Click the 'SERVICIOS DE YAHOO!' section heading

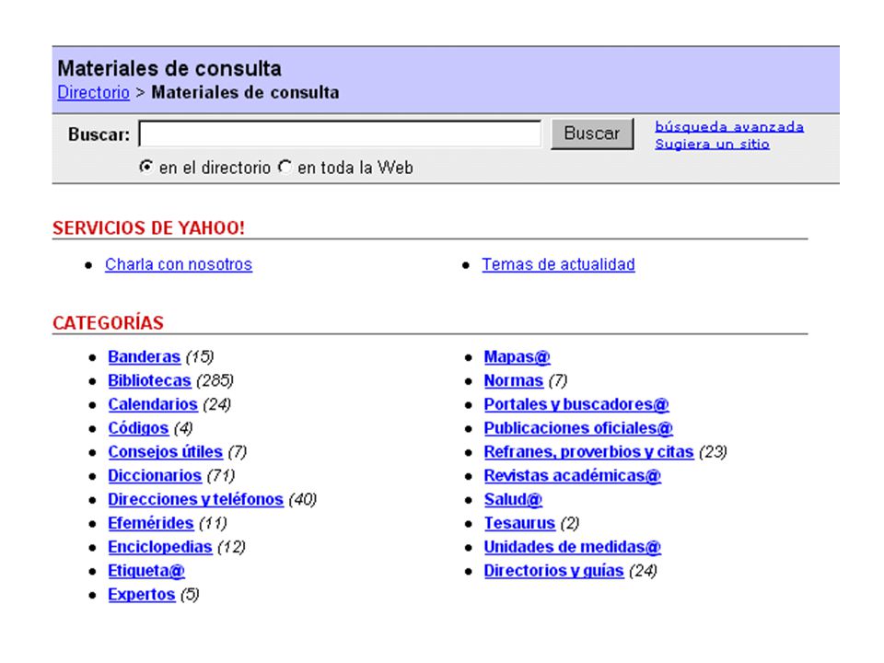pyautogui.click(x=149, y=227)
